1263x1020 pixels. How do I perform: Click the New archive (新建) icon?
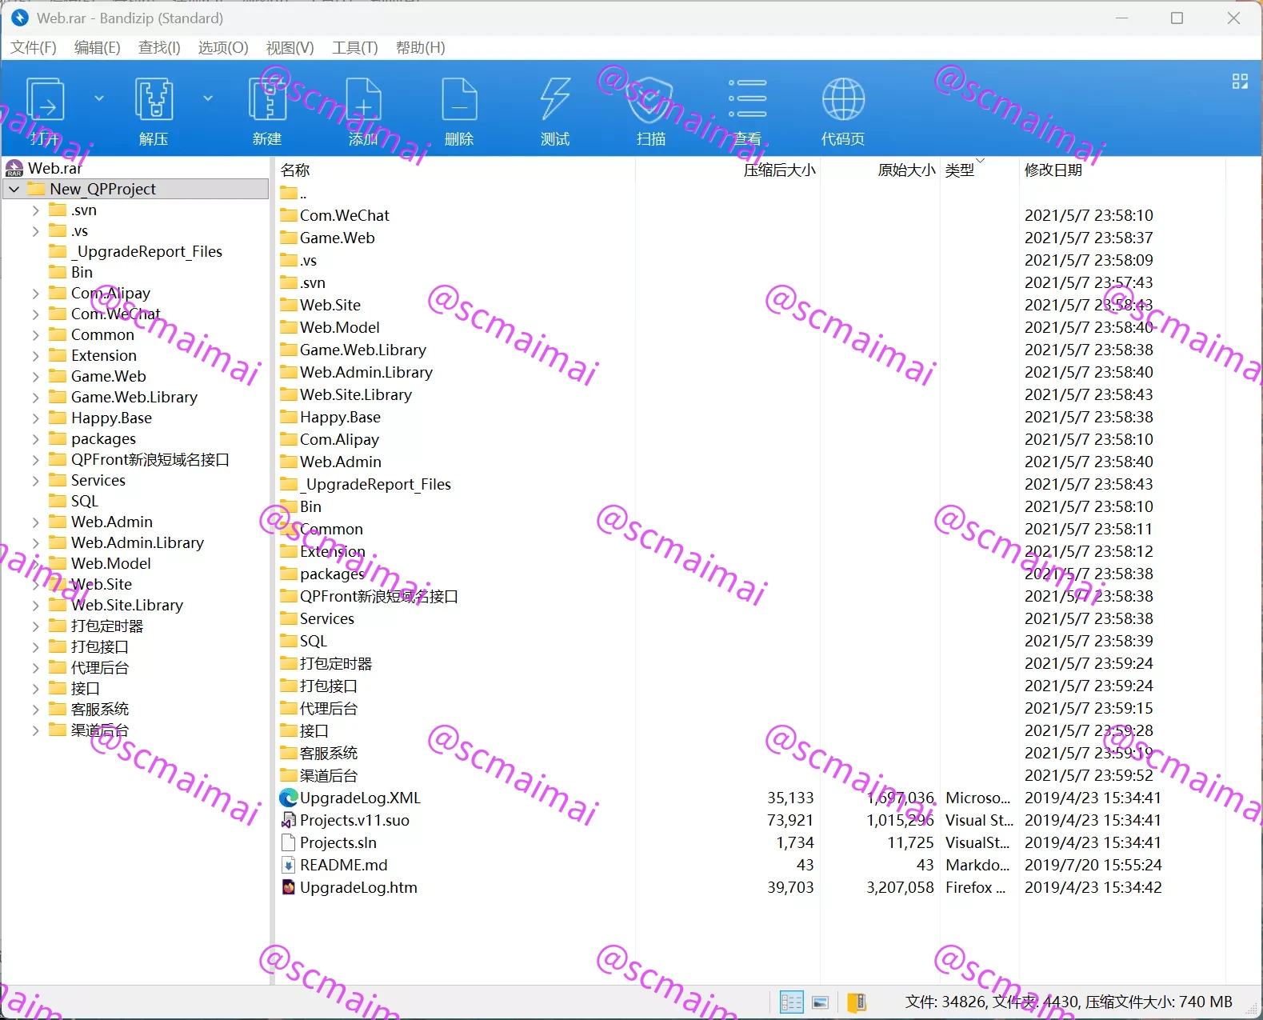click(x=267, y=99)
